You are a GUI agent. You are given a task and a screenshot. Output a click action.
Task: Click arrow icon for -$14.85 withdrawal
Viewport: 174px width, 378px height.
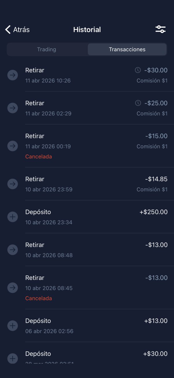(12, 184)
